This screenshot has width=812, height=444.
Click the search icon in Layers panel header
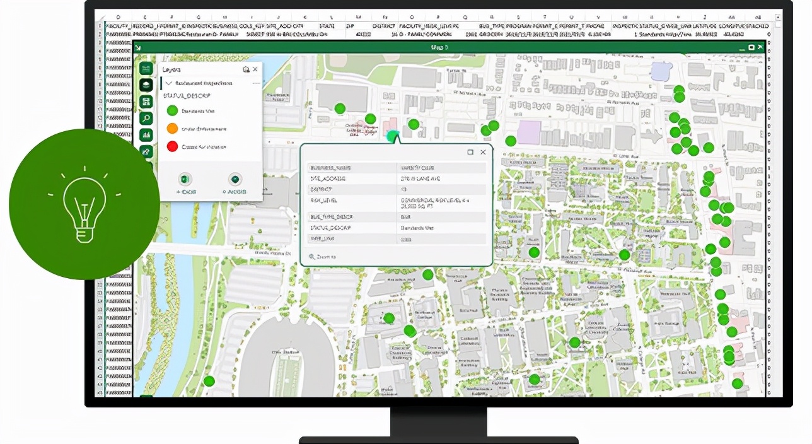pyautogui.click(x=246, y=69)
